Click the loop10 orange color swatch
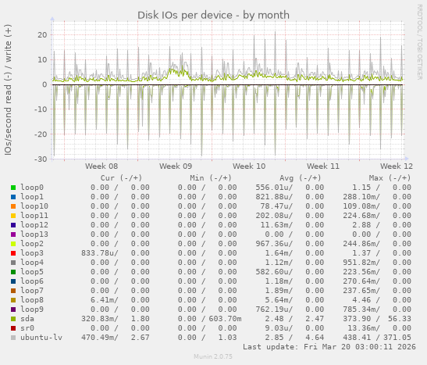The width and height of the screenshot is (427, 365). [13, 206]
